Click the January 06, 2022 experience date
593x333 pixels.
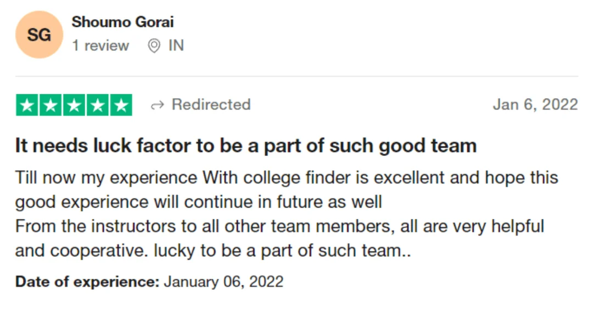(223, 282)
